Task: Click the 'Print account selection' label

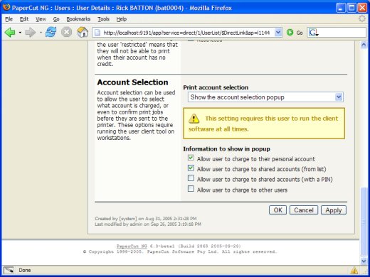Action: (216, 87)
